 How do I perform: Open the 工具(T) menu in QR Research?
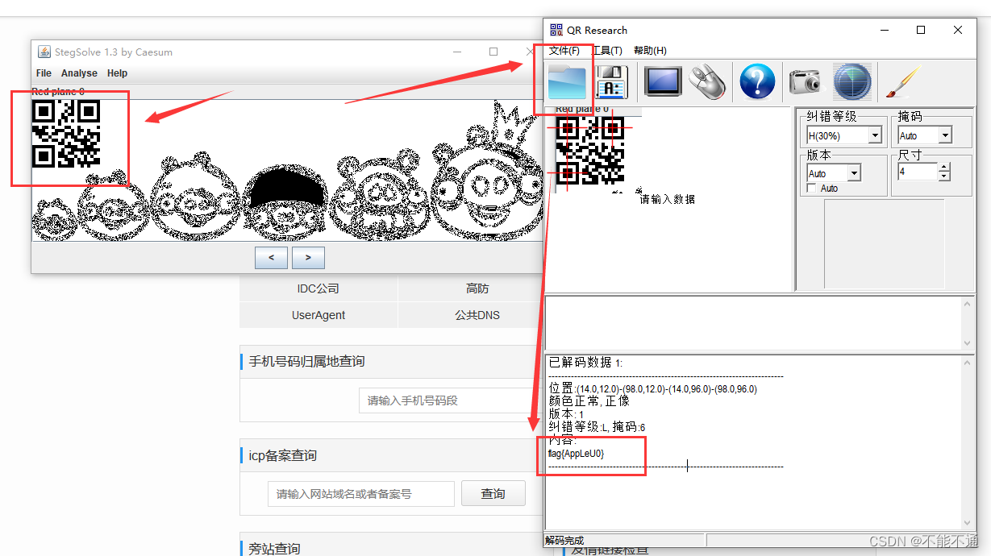click(x=606, y=51)
